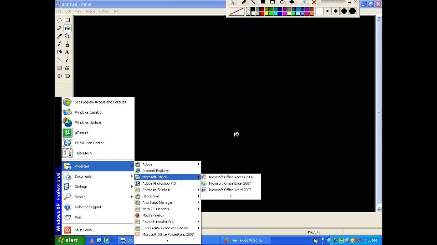Pick the white color swatch
437x245 pixels.
coord(253,14)
